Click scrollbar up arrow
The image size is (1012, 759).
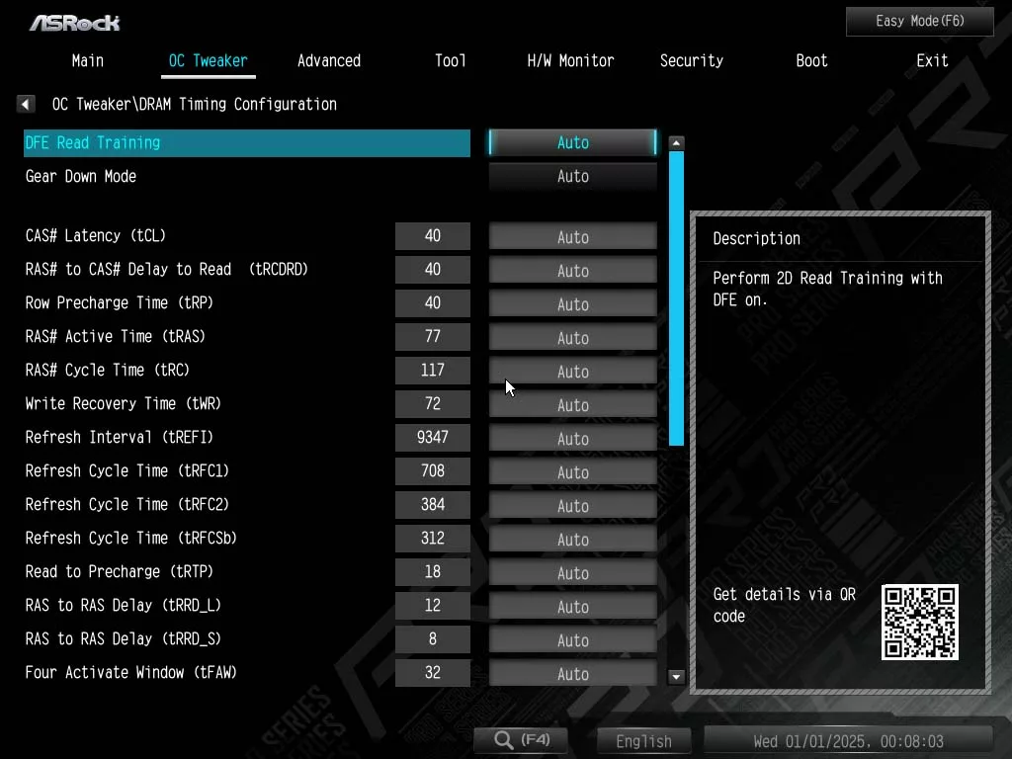tap(676, 143)
